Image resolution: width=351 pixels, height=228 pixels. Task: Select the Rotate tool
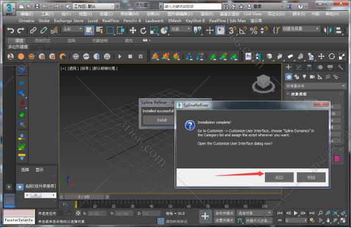click(x=143, y=30)
